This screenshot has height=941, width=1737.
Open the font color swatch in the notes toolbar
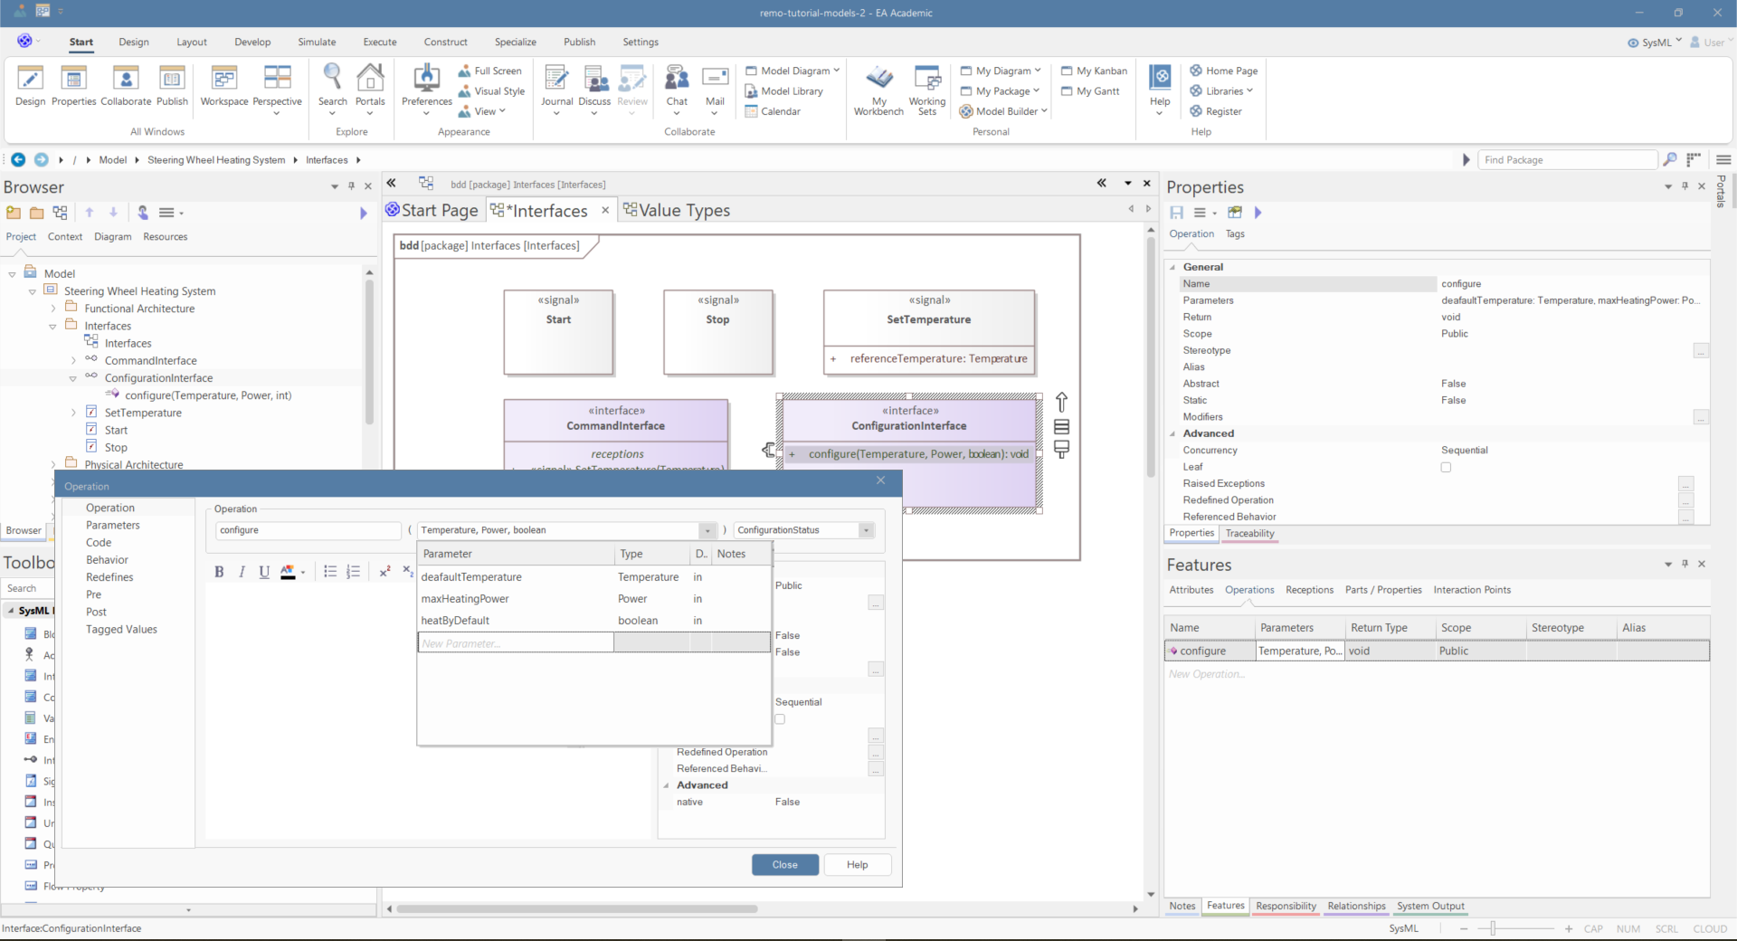288,572
